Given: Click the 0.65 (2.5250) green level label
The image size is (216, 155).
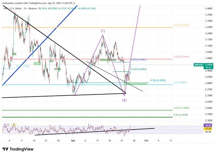Looking at the screenshot, I should coord(181,115).
